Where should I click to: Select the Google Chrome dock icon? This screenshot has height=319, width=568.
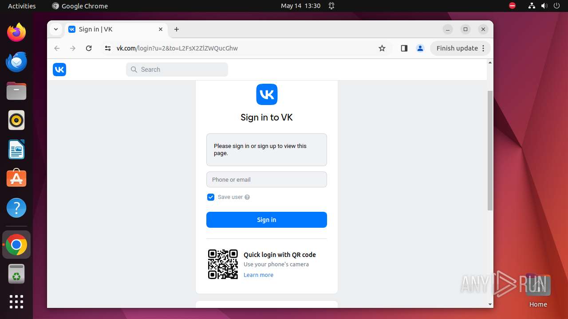pos(16,245)
